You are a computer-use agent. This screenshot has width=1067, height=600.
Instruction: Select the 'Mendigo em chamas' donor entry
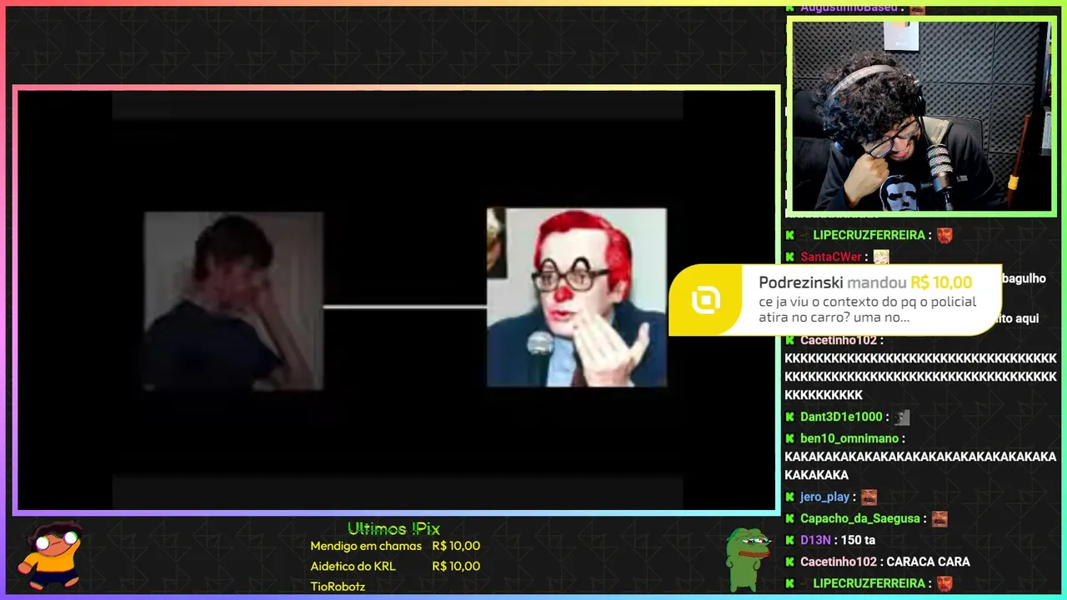(366, 546)
